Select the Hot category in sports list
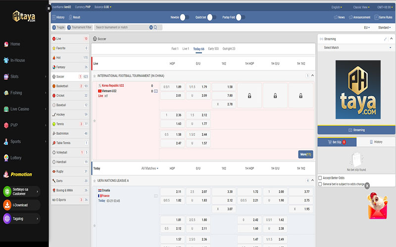Viewport: 396px width, 247px height. coord(70,58)
